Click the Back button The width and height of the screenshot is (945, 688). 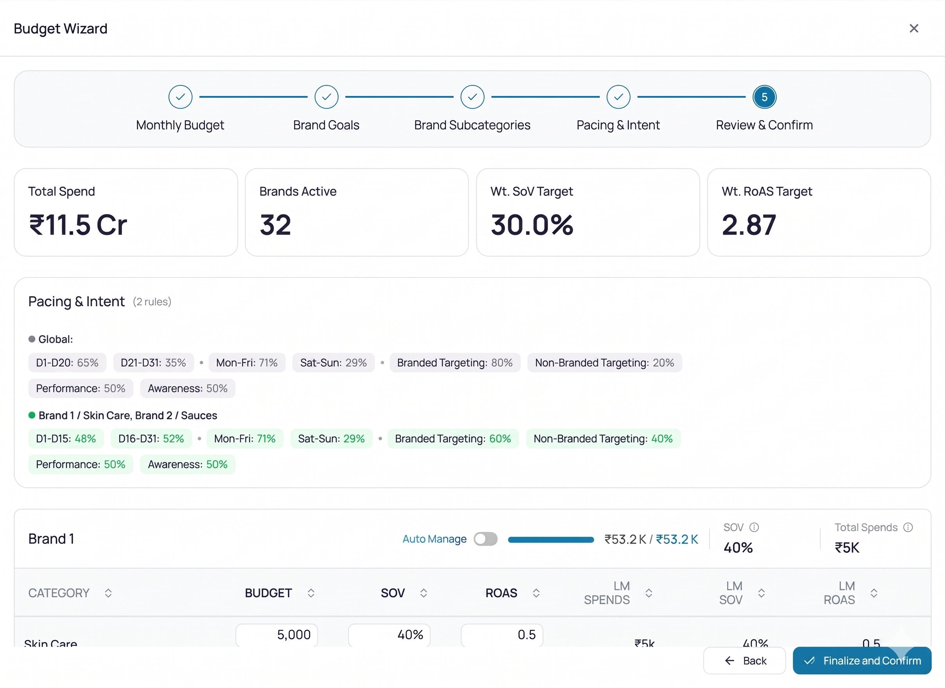pyautogui.click(x=744, y=660)
